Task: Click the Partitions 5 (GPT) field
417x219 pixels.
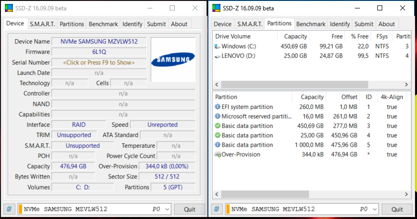Action: (173, 187)
